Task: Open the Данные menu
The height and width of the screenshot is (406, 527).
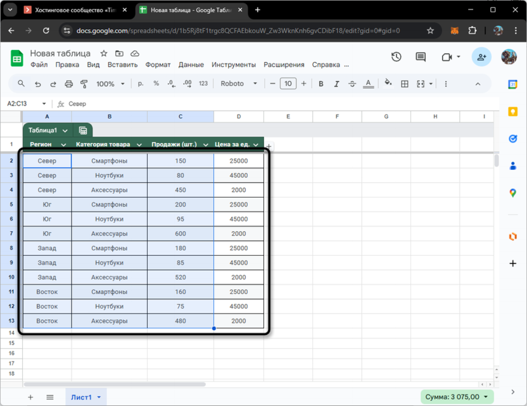Action: point(191,65)
